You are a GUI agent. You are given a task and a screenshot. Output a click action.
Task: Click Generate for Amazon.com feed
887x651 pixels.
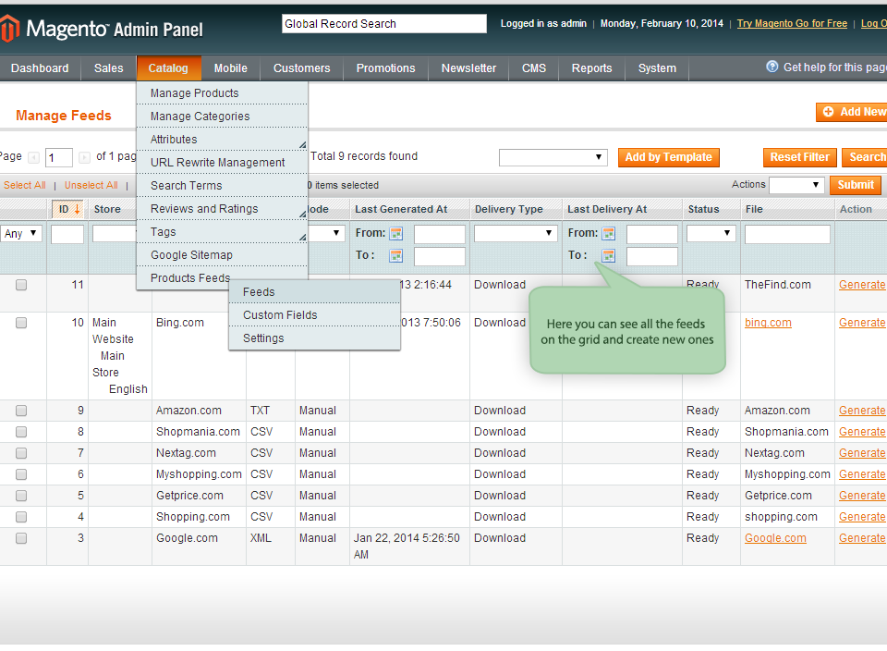862,411
